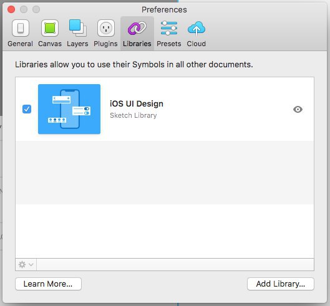The width and height of the screenshot is (330, 306).
Task: Select the iOS UI Design library thumbnail
Action: click(69, 109)
